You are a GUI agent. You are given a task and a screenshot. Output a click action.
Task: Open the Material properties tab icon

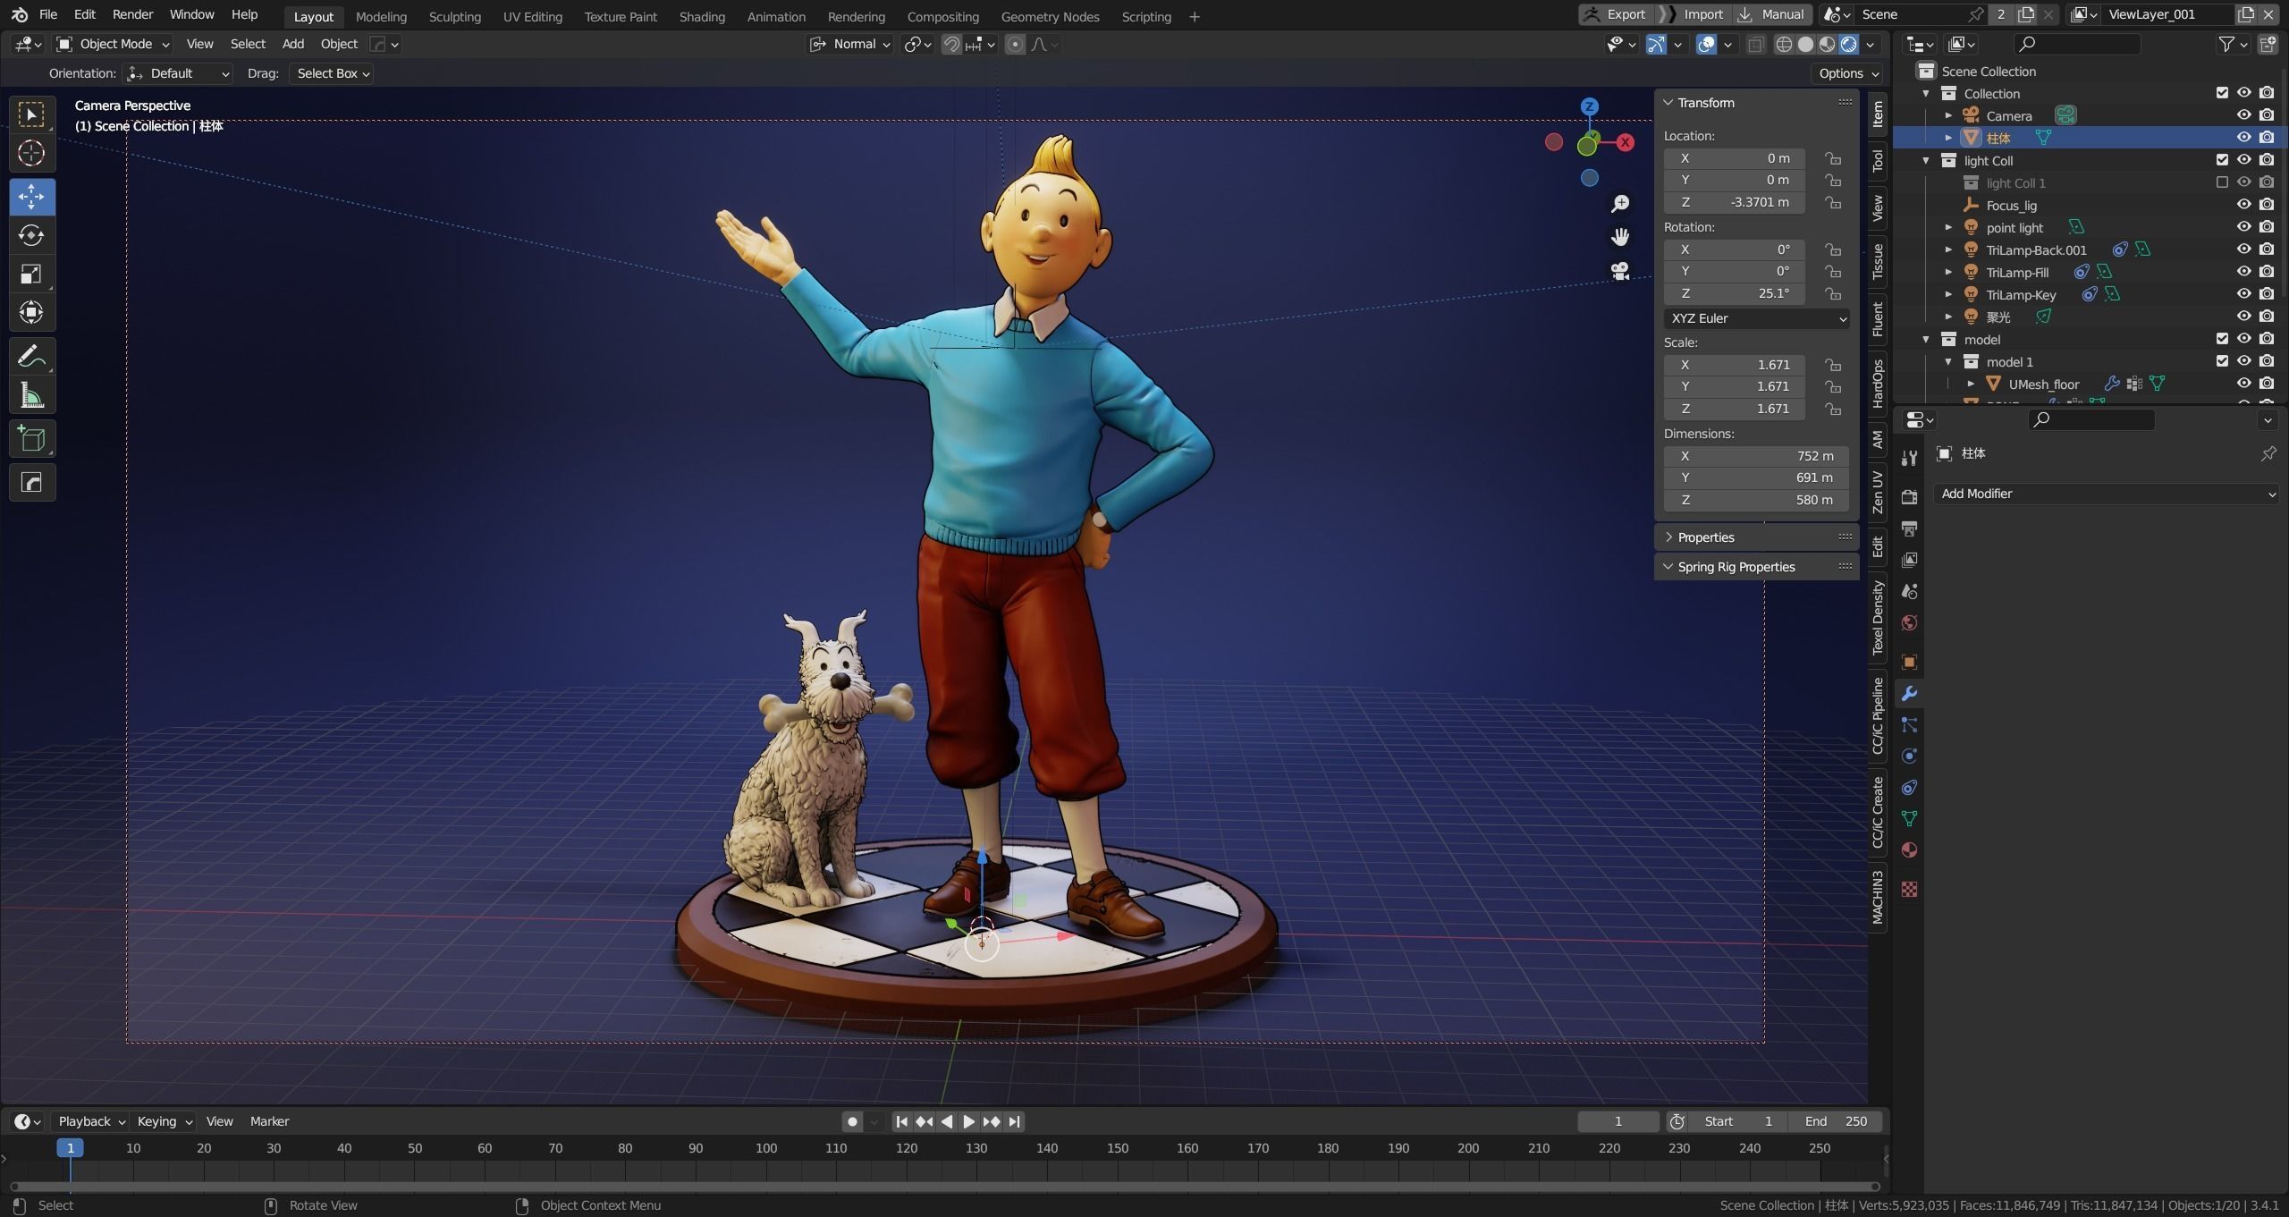click(1909, 849)
